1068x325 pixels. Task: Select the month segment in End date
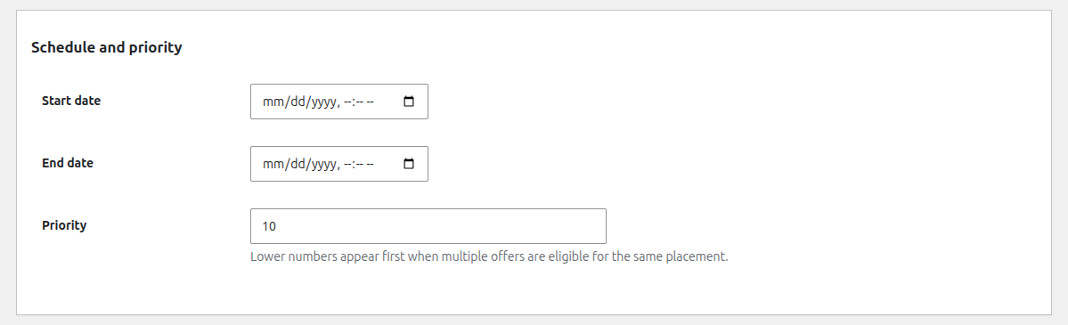tap(272, 164)
